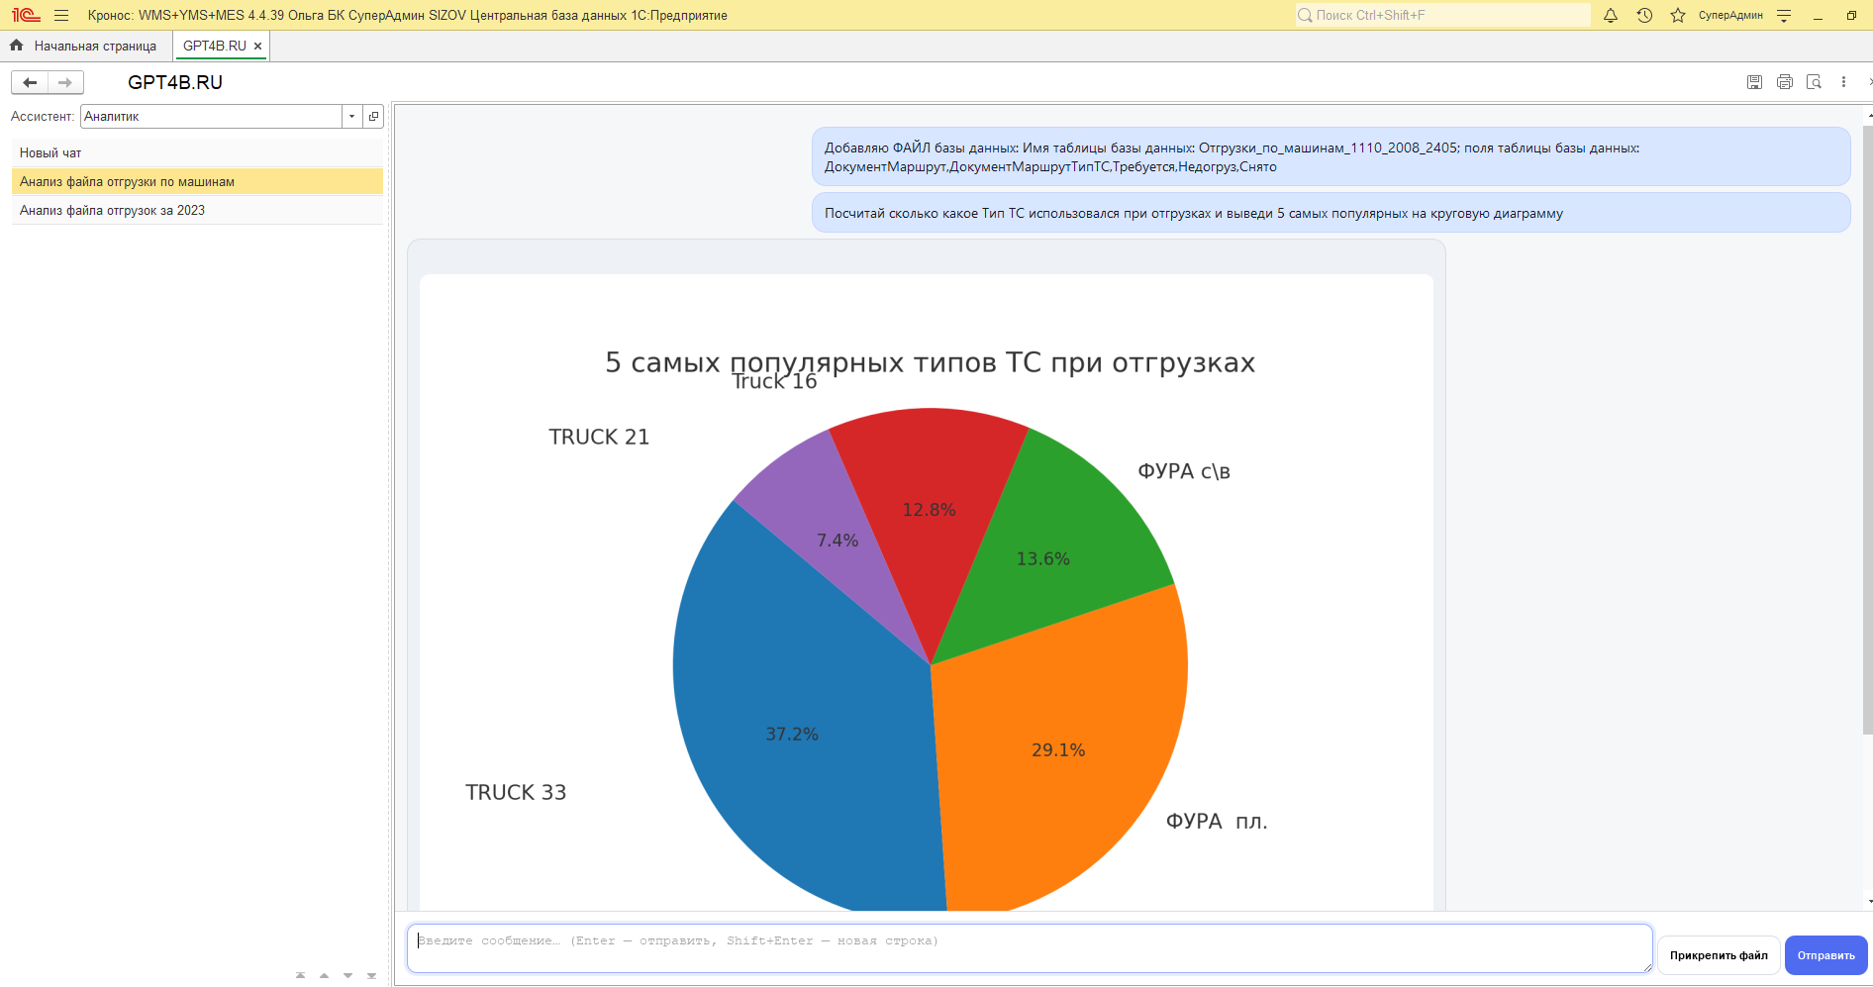Open notifications via the bell icon
Viewport: 1873px width, 987px height.
pyautogui.click(x=1611, y=15)
